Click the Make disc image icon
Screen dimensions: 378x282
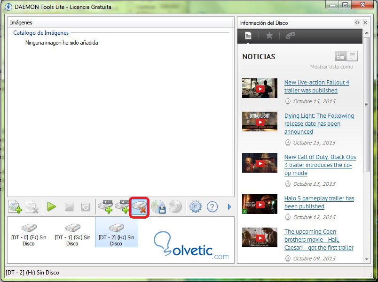(158, 206)
